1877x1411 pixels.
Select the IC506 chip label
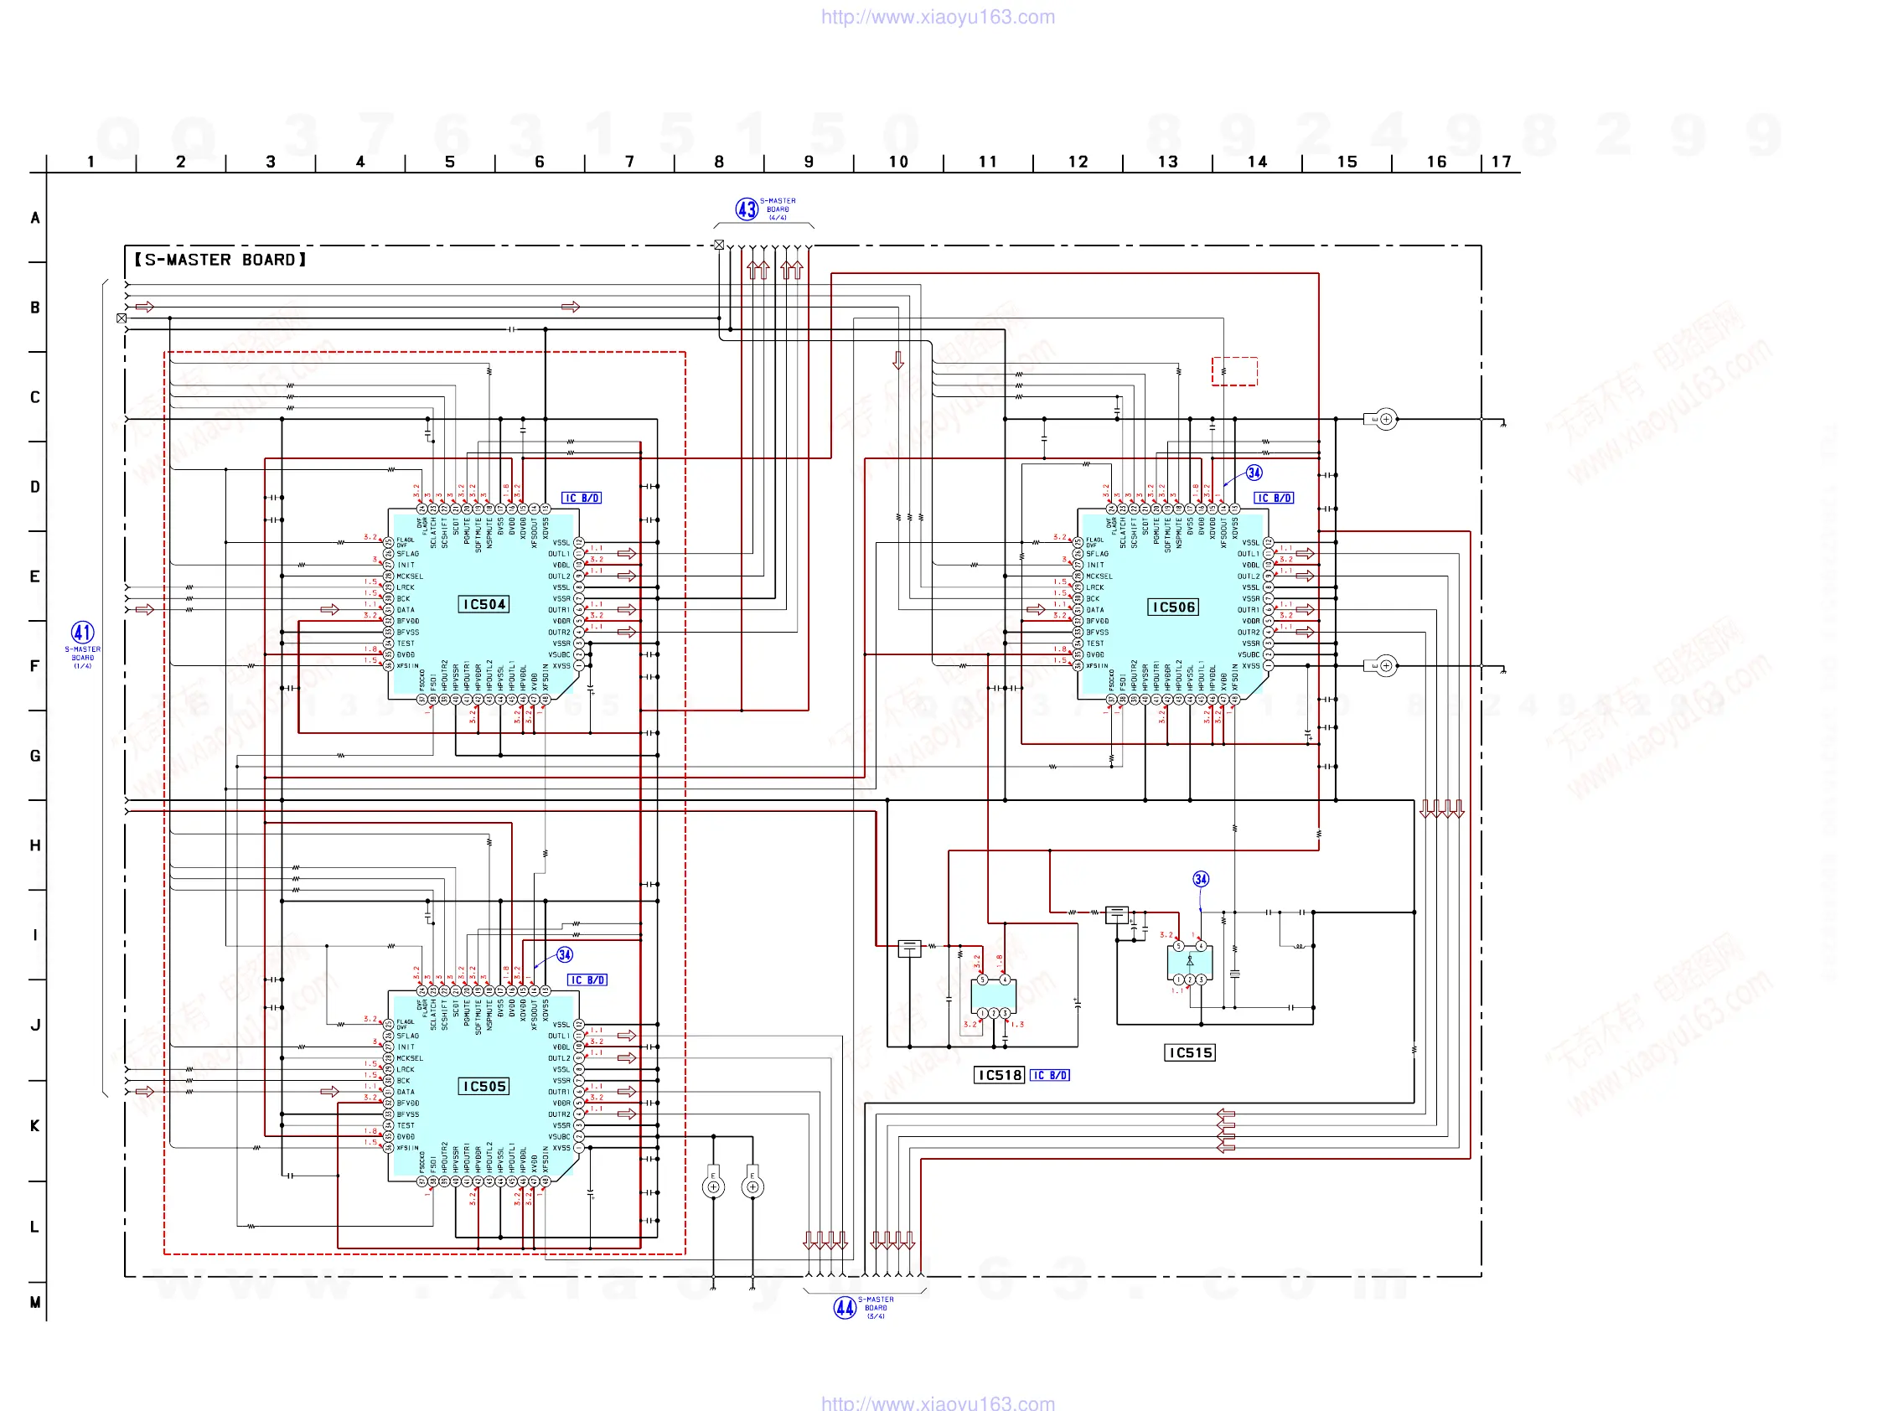coord(1172,607)
